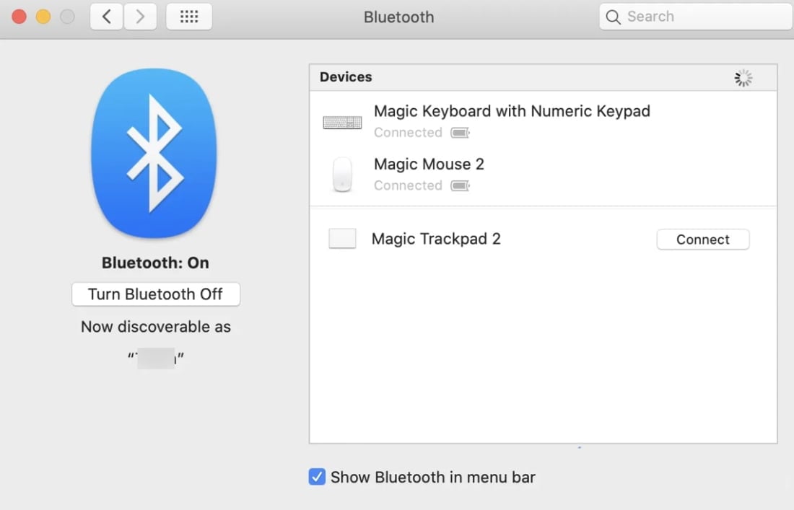Click the Bluetooth window title
The width and height of the screenshot is (794, 510).
point(398,17)
